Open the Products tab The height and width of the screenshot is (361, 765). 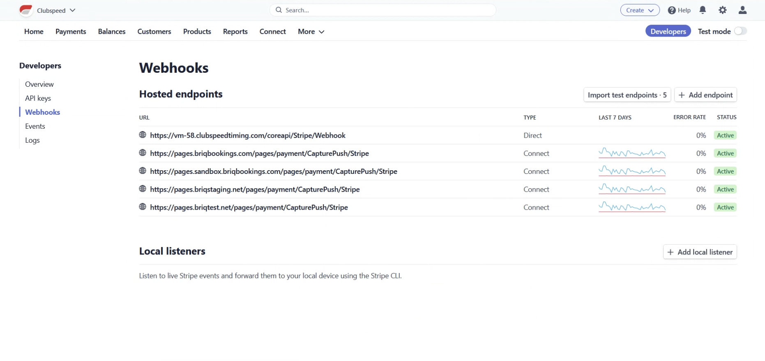point(197,32)
